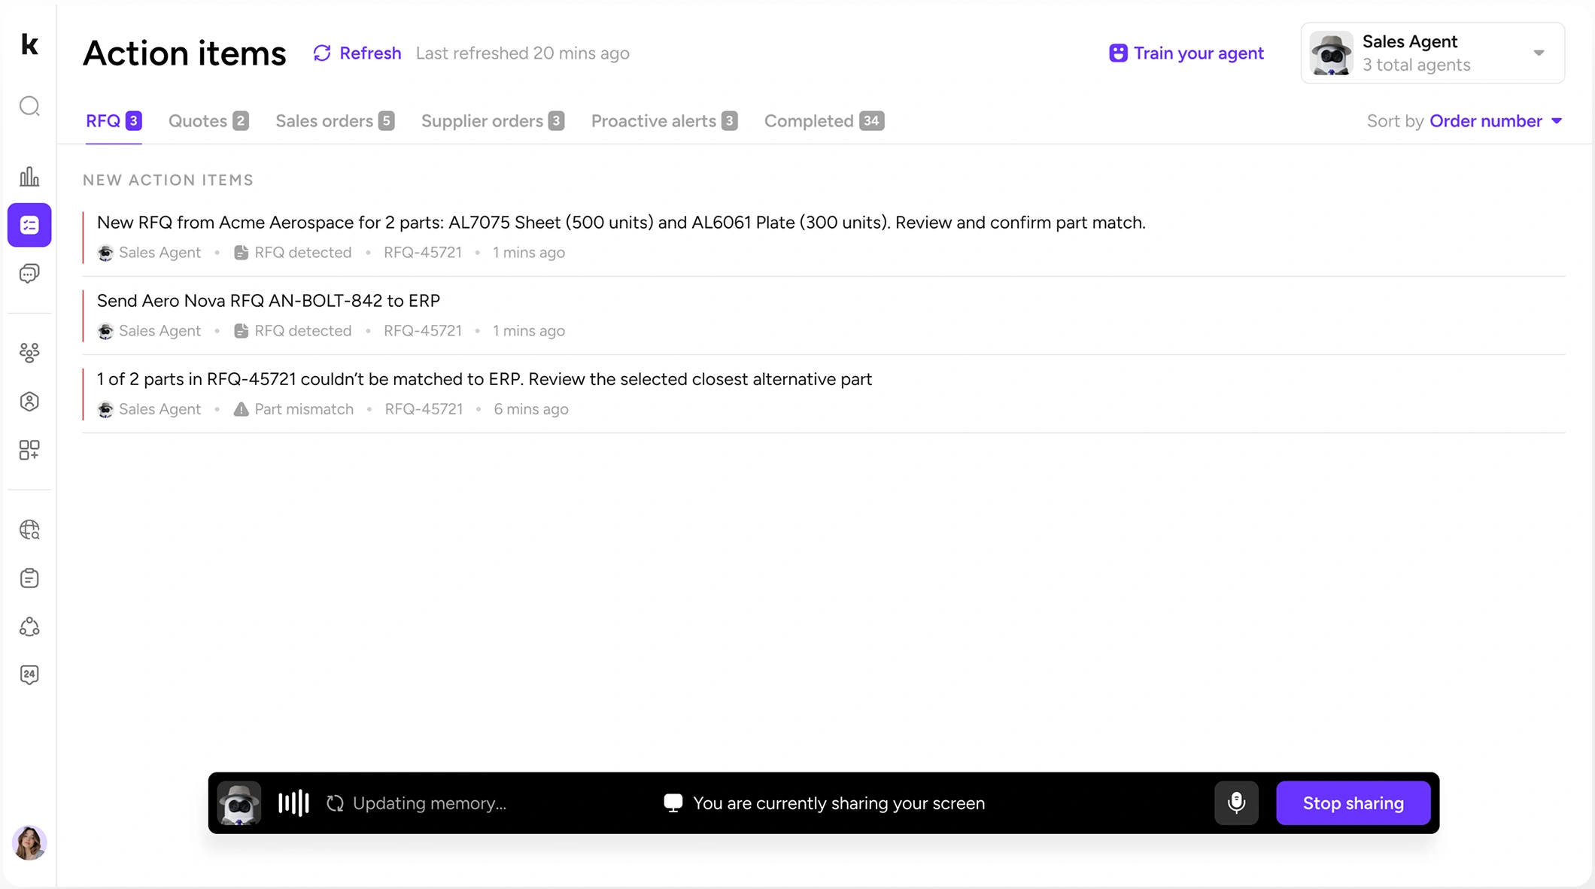The width and height of the screenshot is (1595, 889).
Task: Click the user profile avatar photo
Action: (x=29, y=843)
